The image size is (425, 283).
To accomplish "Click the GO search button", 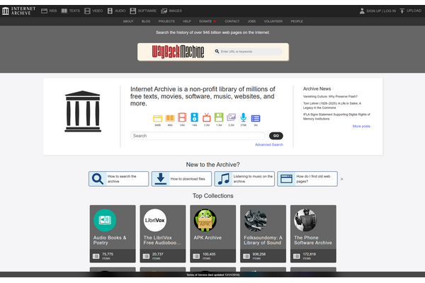I will [276, 136].
